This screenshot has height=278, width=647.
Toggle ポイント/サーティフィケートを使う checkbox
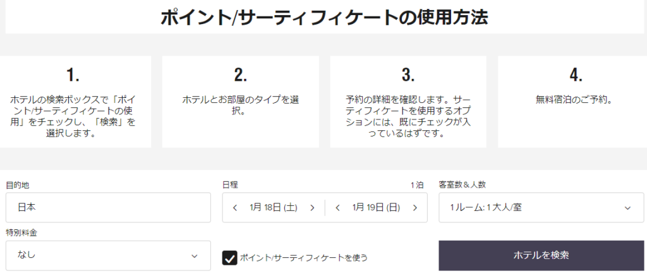[x=229, y=257]
